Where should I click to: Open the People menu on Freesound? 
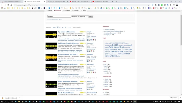coord(75,10)
